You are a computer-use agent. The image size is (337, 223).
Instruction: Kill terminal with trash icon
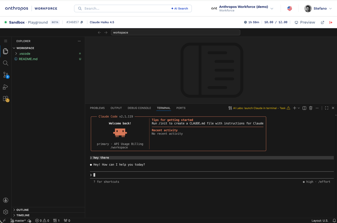coord(311,108)
